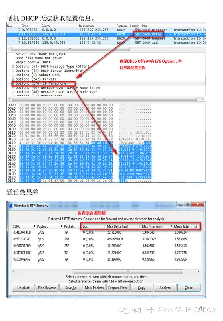Expand Option (54) DHCP Server Identifier
Screen dimensions: 223x321
13,71
